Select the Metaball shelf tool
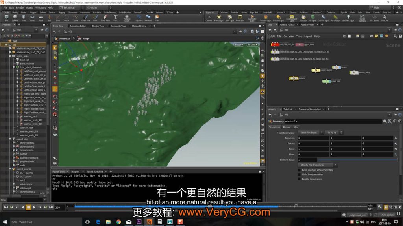The height and width of the screenshot is (226, 403). tap(148, 18)
